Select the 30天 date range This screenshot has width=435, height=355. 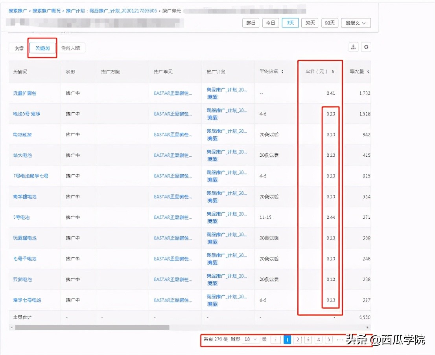pos(310,23)
